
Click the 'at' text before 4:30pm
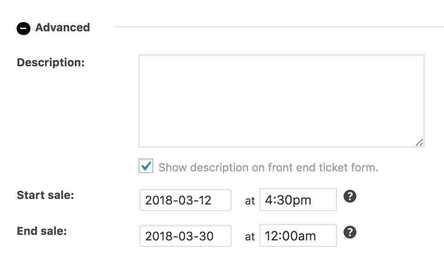pos(250,201)
